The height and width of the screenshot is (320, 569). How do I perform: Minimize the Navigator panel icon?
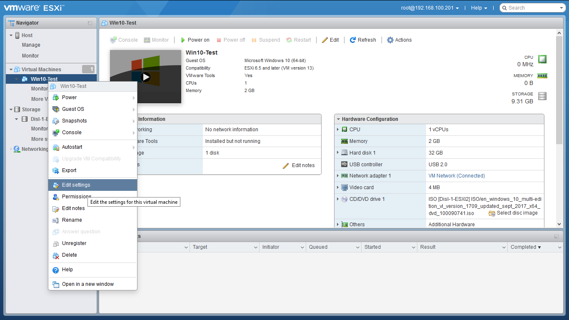[x=90, y=23]
